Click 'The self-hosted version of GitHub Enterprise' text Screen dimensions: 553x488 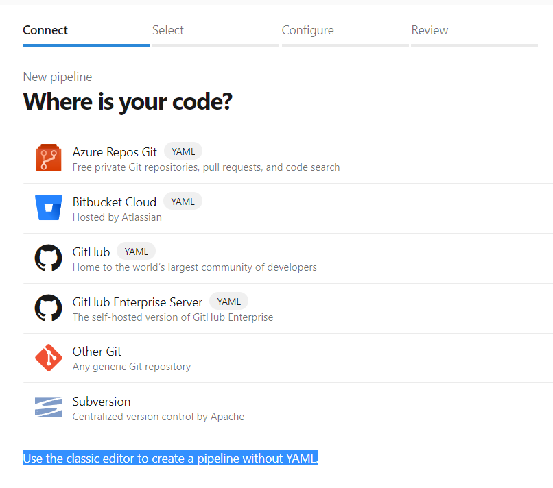click(x=173, y=317)
